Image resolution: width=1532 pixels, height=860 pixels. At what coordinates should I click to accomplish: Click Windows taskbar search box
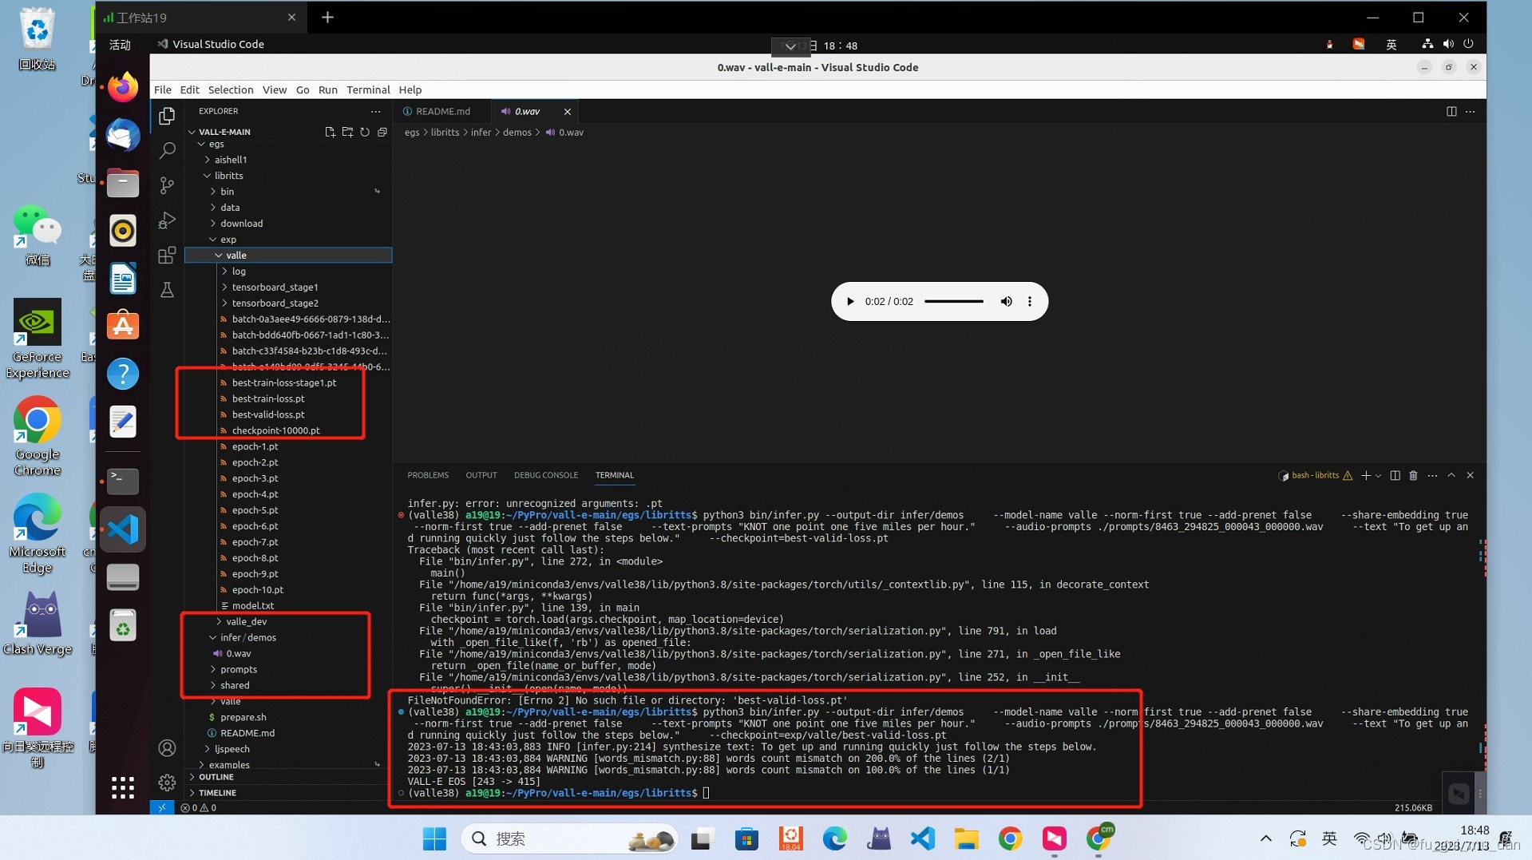click(569, 839)
